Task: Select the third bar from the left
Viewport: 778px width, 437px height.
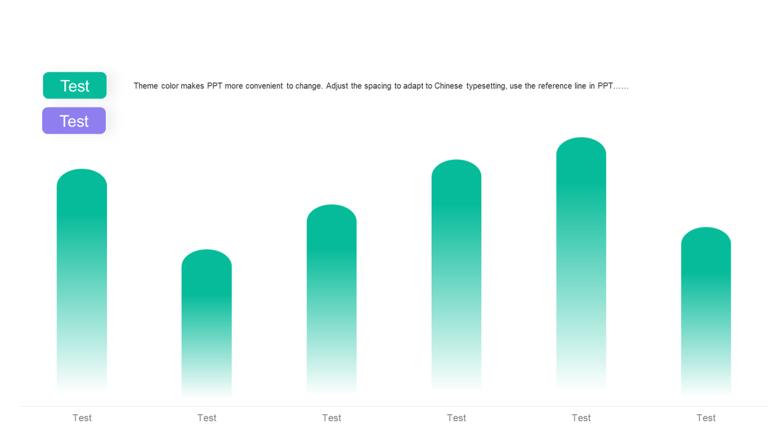Action: [332, 299]
